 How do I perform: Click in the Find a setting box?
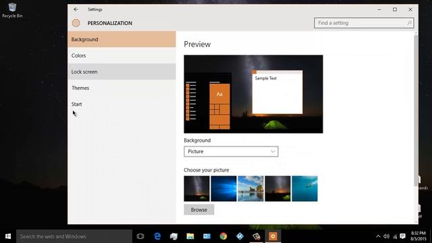click(364, 23)
